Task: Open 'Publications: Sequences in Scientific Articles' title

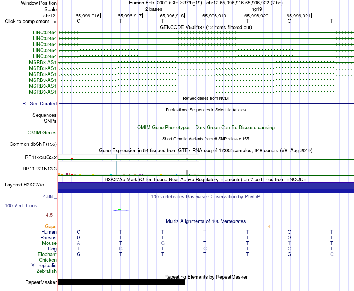Action: [x=206, y=110]
